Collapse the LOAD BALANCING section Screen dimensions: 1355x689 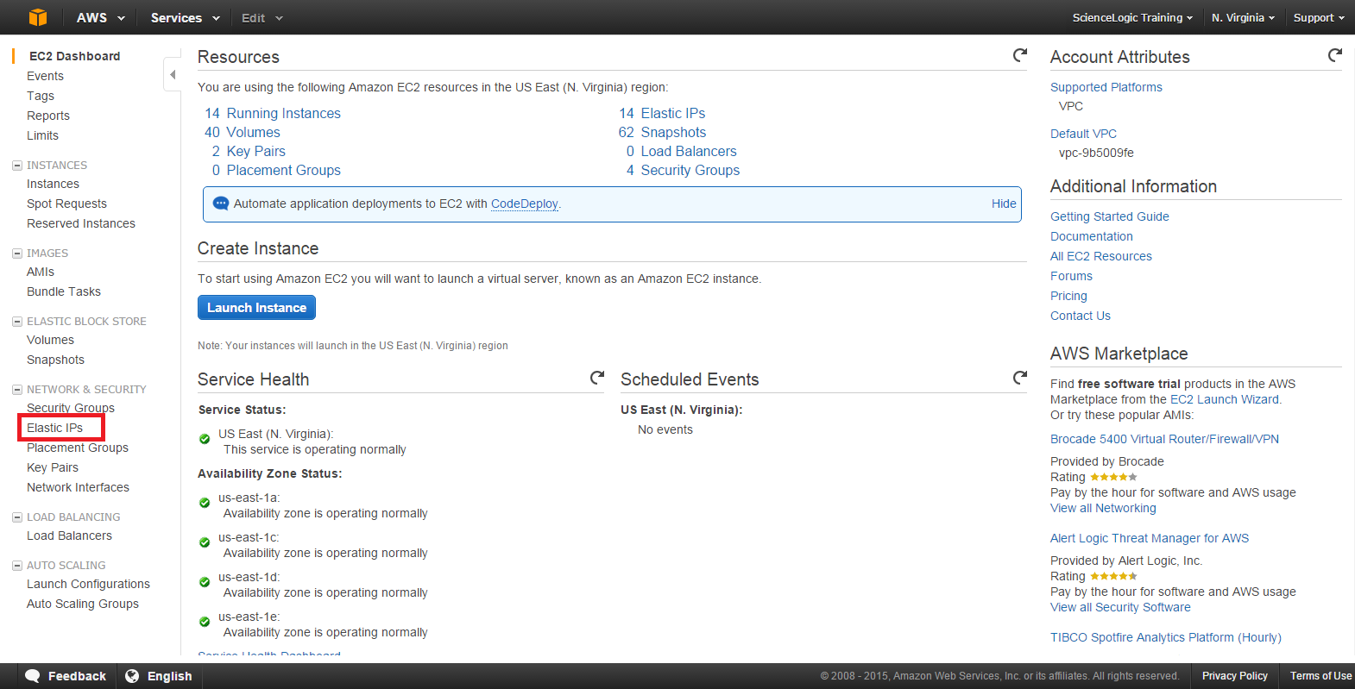tap(17, 517)
